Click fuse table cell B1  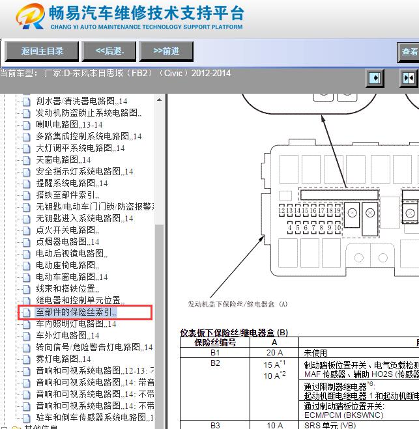(215, 353)
